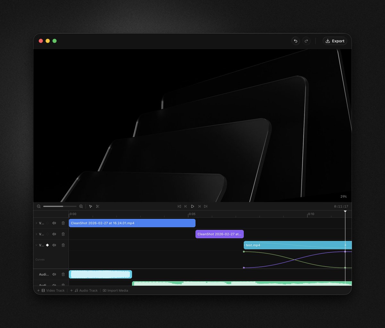Viewport: 385px width, 328px height.
Task: Zoom out the timeline with the minus magnifier
Action: [x=39, y=206]
